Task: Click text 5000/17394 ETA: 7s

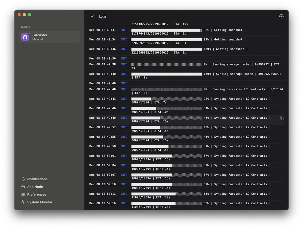Action: [149, 103]
